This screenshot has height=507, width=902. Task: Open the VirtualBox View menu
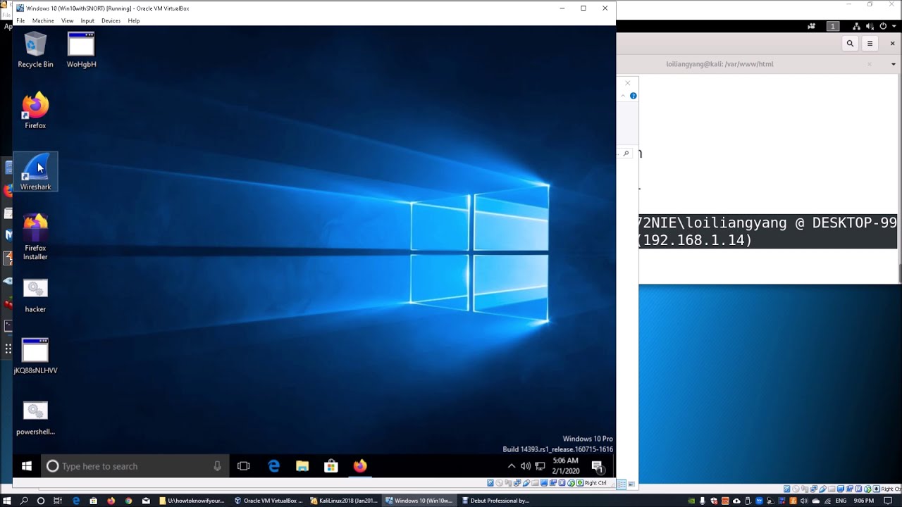click(x=67, y=20)
